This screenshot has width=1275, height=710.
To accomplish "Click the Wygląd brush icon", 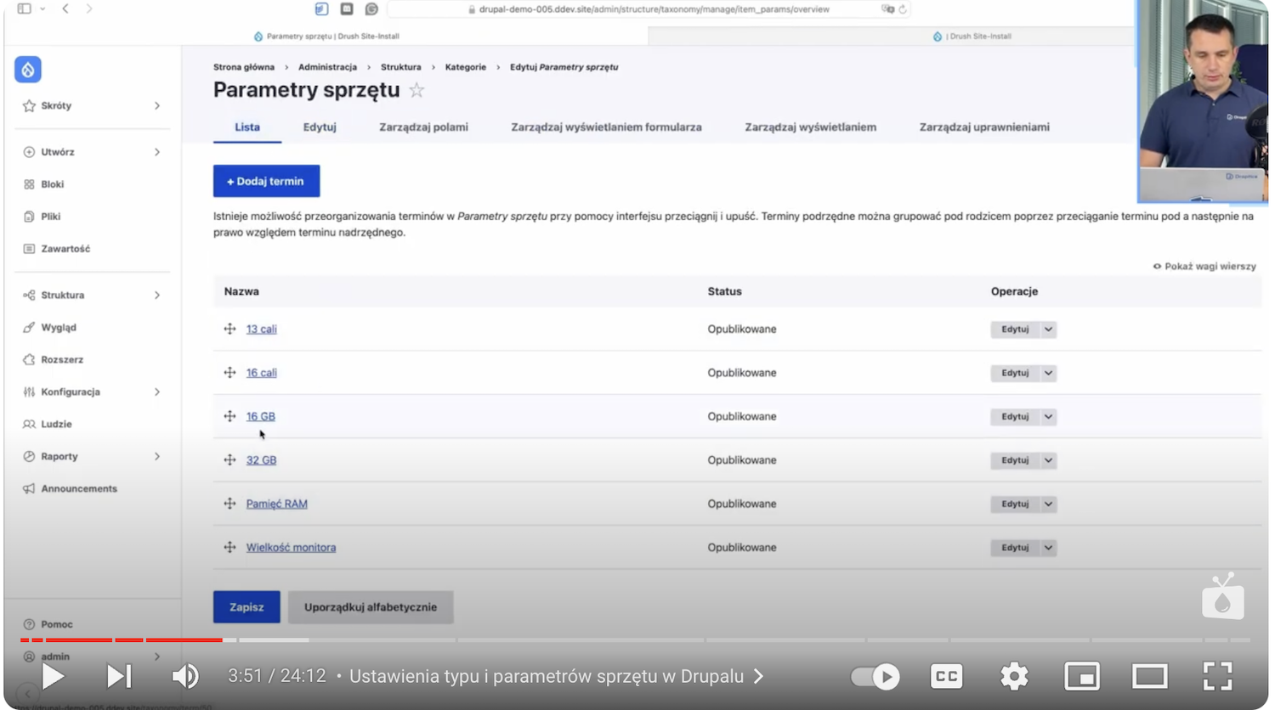I will click(29, 328).
